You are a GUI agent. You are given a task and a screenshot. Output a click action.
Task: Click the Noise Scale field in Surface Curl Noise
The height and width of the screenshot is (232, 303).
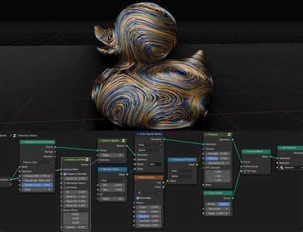pos(76,196)
